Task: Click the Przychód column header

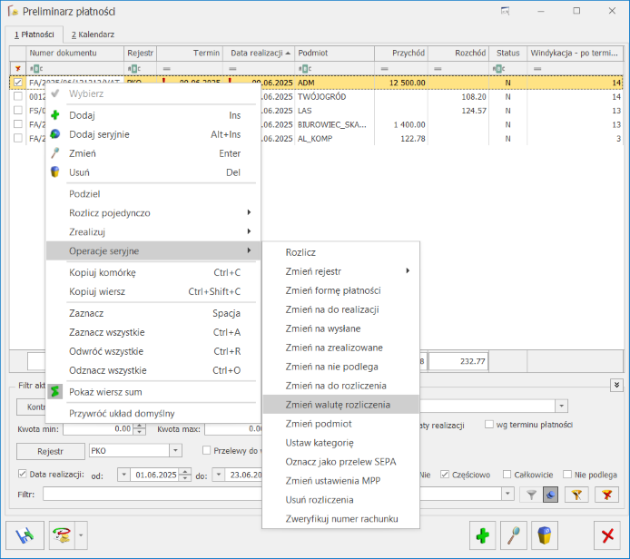Action: [401, 53]
